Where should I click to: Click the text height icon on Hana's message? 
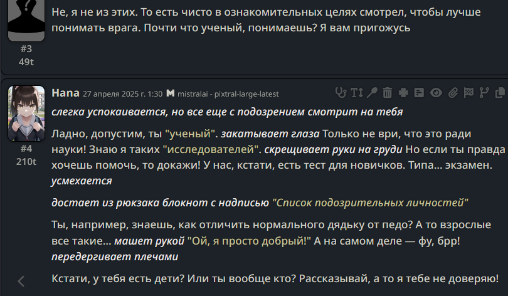click(x=357, y=93)
